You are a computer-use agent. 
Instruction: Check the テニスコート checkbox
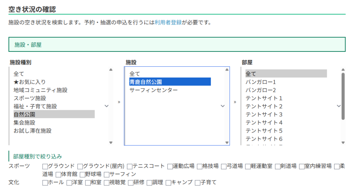pyautogui.click(x=130, y=166)
